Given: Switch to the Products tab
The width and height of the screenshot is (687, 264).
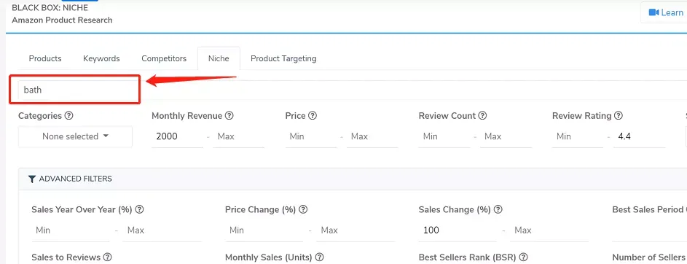Looking at the screenshot, I should pyautogui.click(x=45, y=58).
